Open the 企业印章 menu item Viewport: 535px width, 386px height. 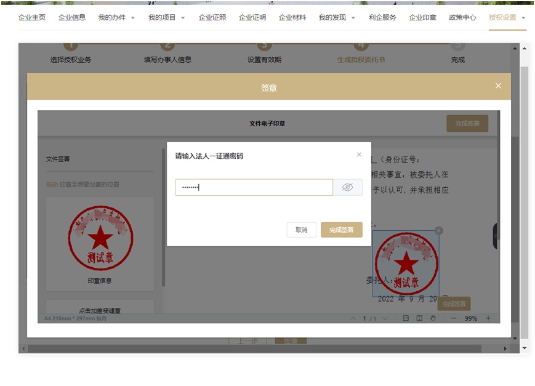coord(422,17)
